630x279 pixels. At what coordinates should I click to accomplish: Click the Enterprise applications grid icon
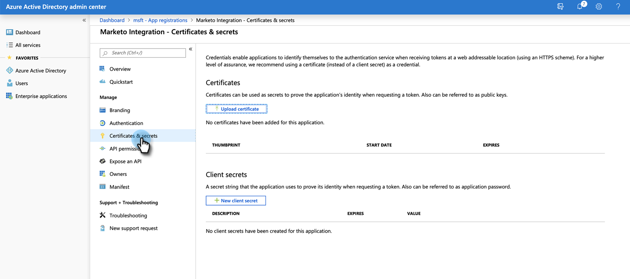click(x=9, y=96)
